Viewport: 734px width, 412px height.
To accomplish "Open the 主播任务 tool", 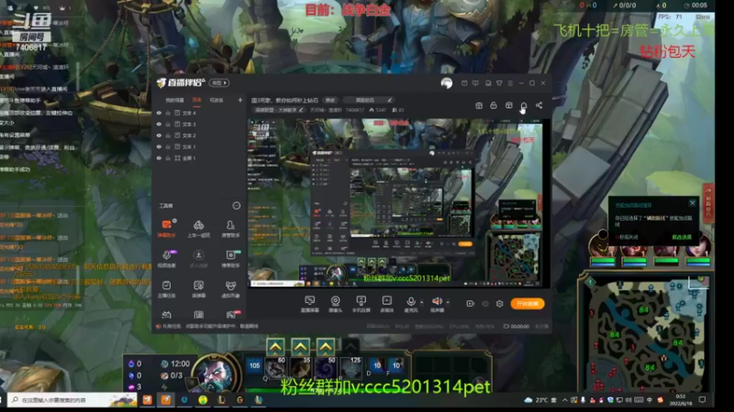I will (166, 288).
